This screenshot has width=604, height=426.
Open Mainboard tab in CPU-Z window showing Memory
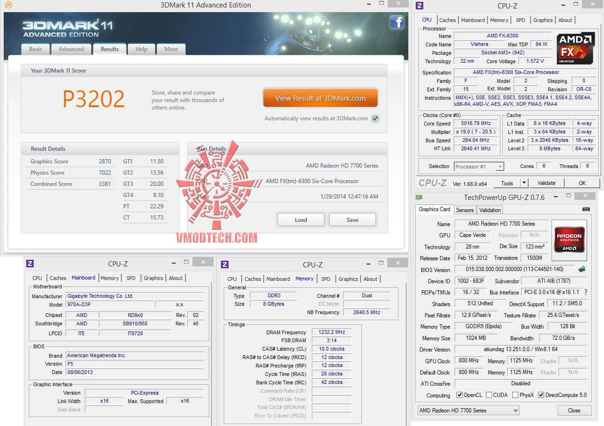[278, 279]
